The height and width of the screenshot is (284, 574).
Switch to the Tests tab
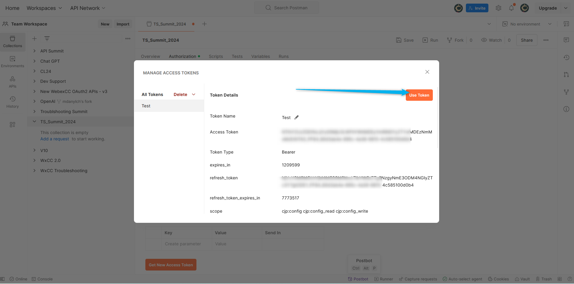click(237, 56)
